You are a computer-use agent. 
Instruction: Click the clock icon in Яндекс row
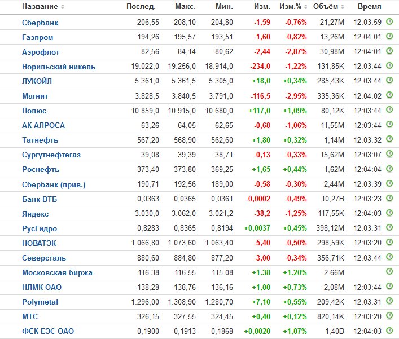(389, 213)
